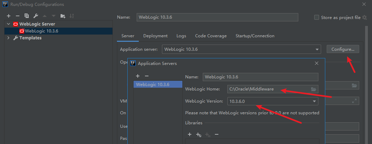Switch to the Code Coverage tab
372x144 pixels.
click(x=211, y=36)
